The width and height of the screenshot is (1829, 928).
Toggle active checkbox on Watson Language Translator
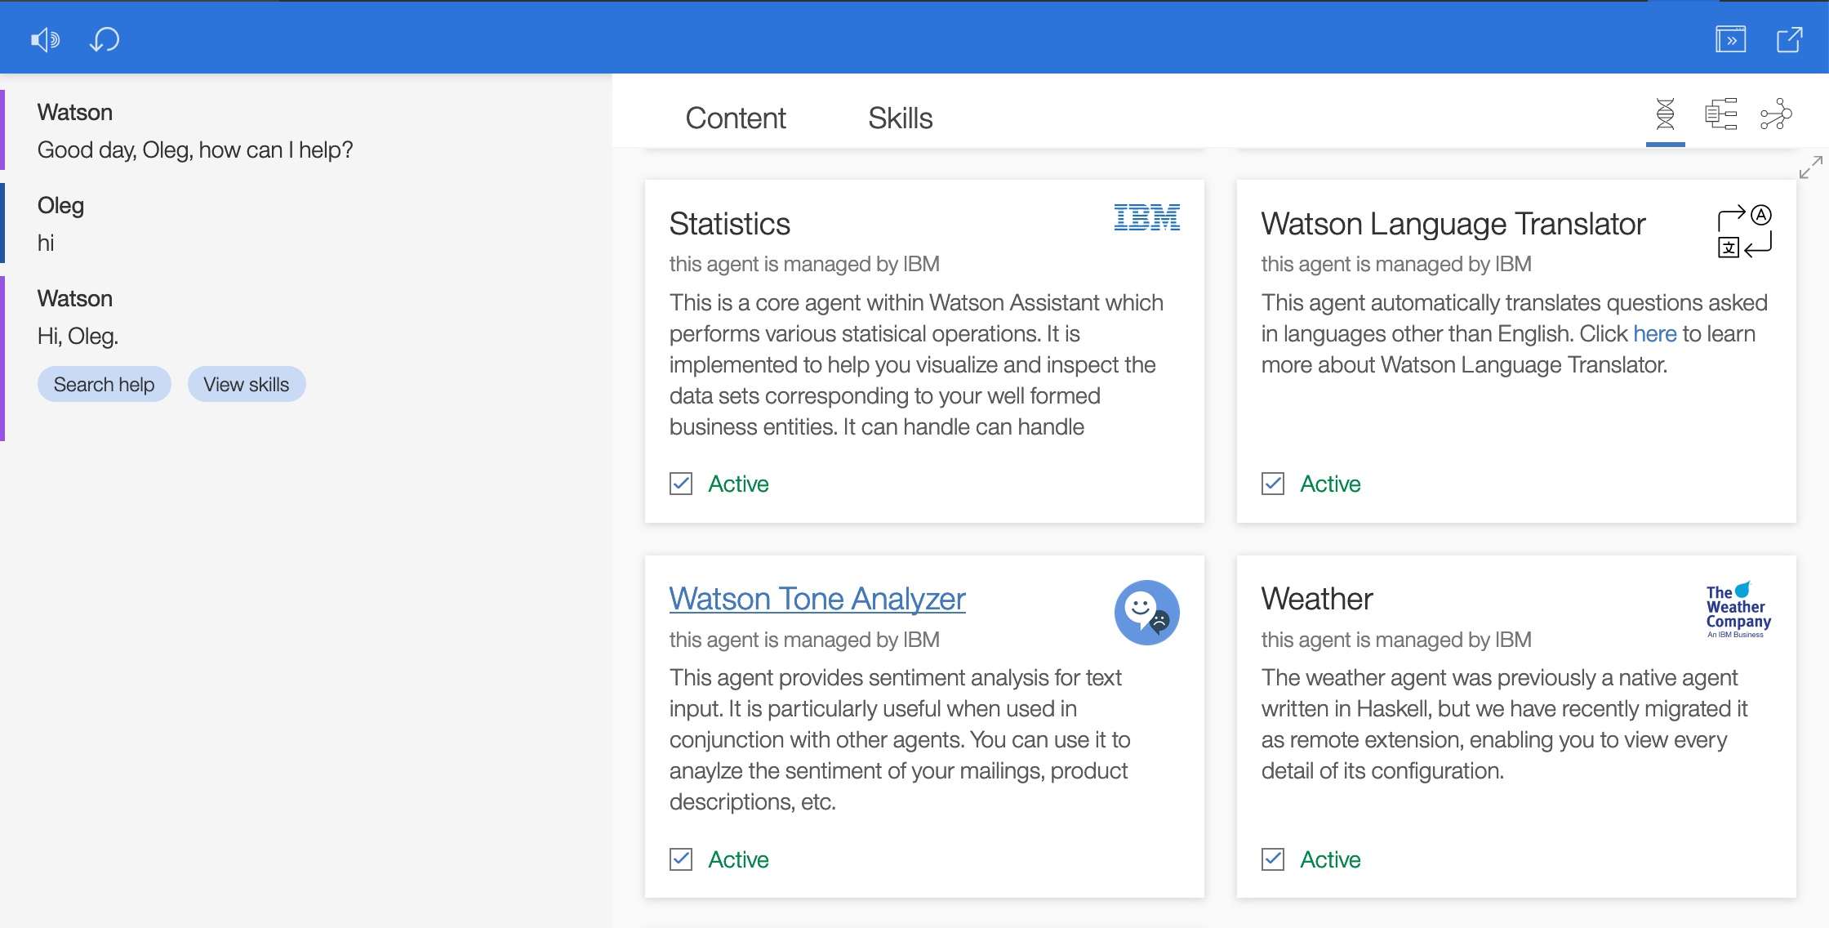[1274, 483]
